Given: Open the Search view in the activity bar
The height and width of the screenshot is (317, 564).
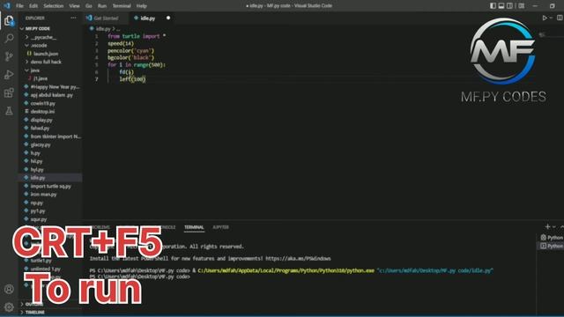Looking at the screenshot, I should coord(9,38).
